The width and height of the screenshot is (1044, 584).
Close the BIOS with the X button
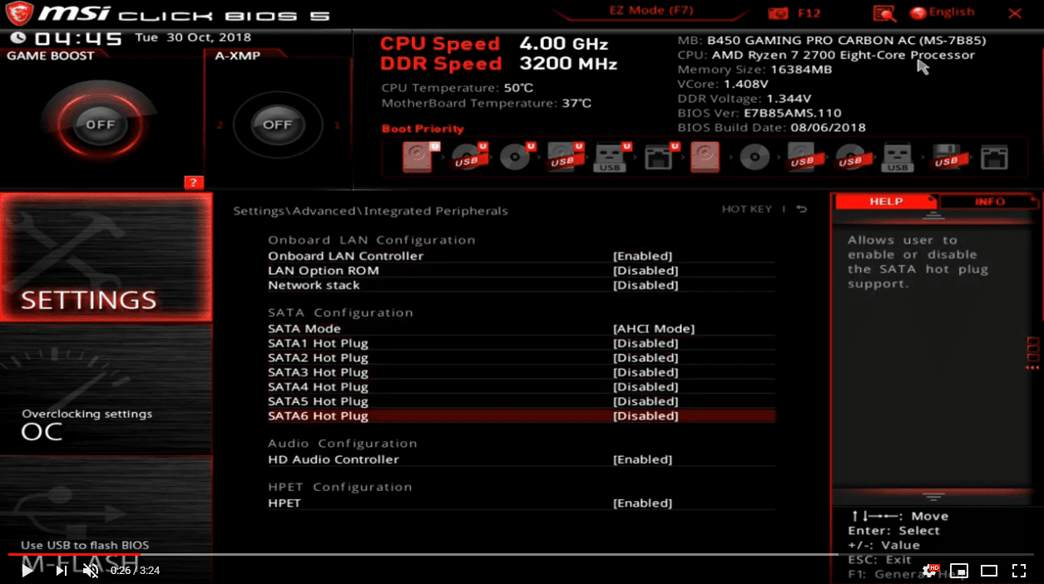point(1015,13)
